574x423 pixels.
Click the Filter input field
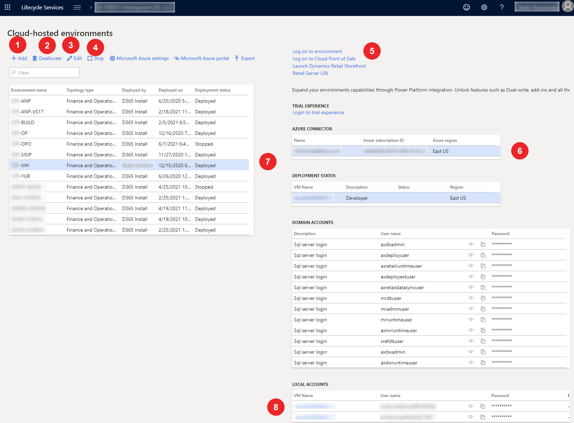click(44, 72)
